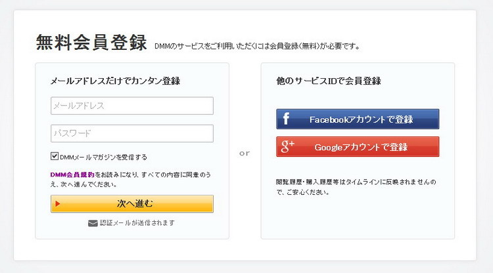Click the "or" divider text
Image resolution: width=493 pixels, height=273 pixels.
[x=245, y=153]
